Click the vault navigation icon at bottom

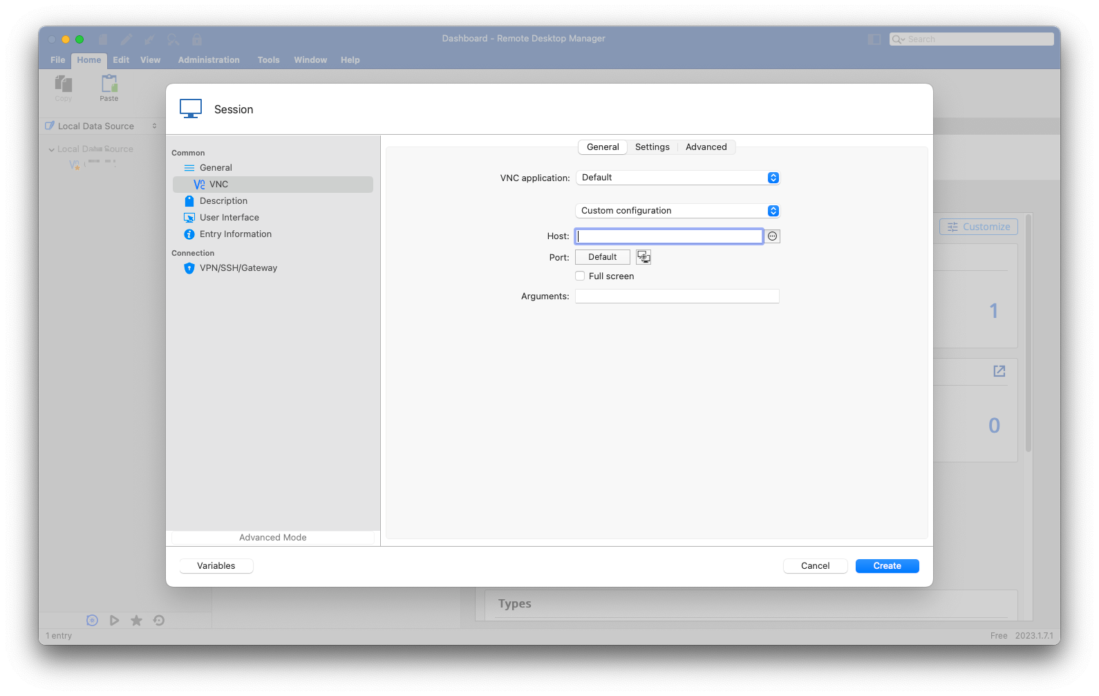[92, 621]
